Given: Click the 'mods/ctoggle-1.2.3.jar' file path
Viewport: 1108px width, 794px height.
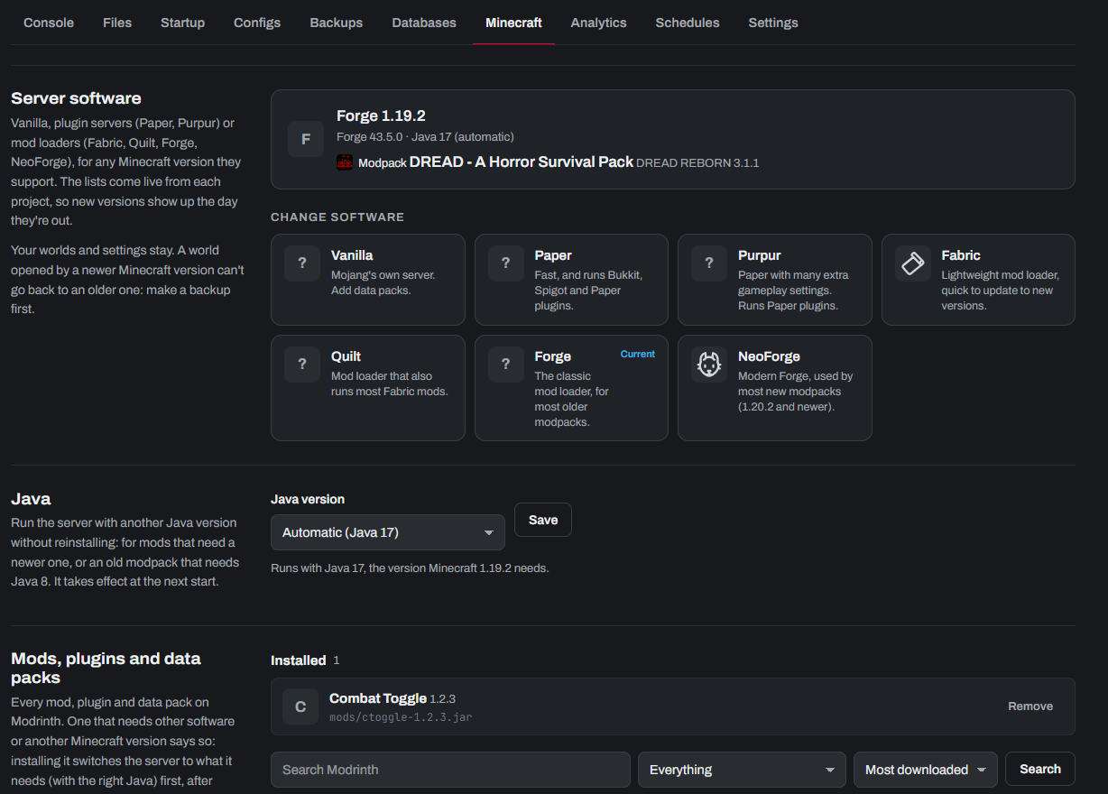Looking at the screenshot, I should coord(401,717).
